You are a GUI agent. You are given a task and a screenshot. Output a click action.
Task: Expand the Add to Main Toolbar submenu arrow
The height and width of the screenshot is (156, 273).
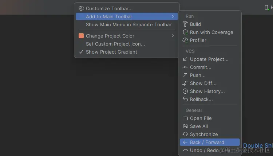pos(173,16)
